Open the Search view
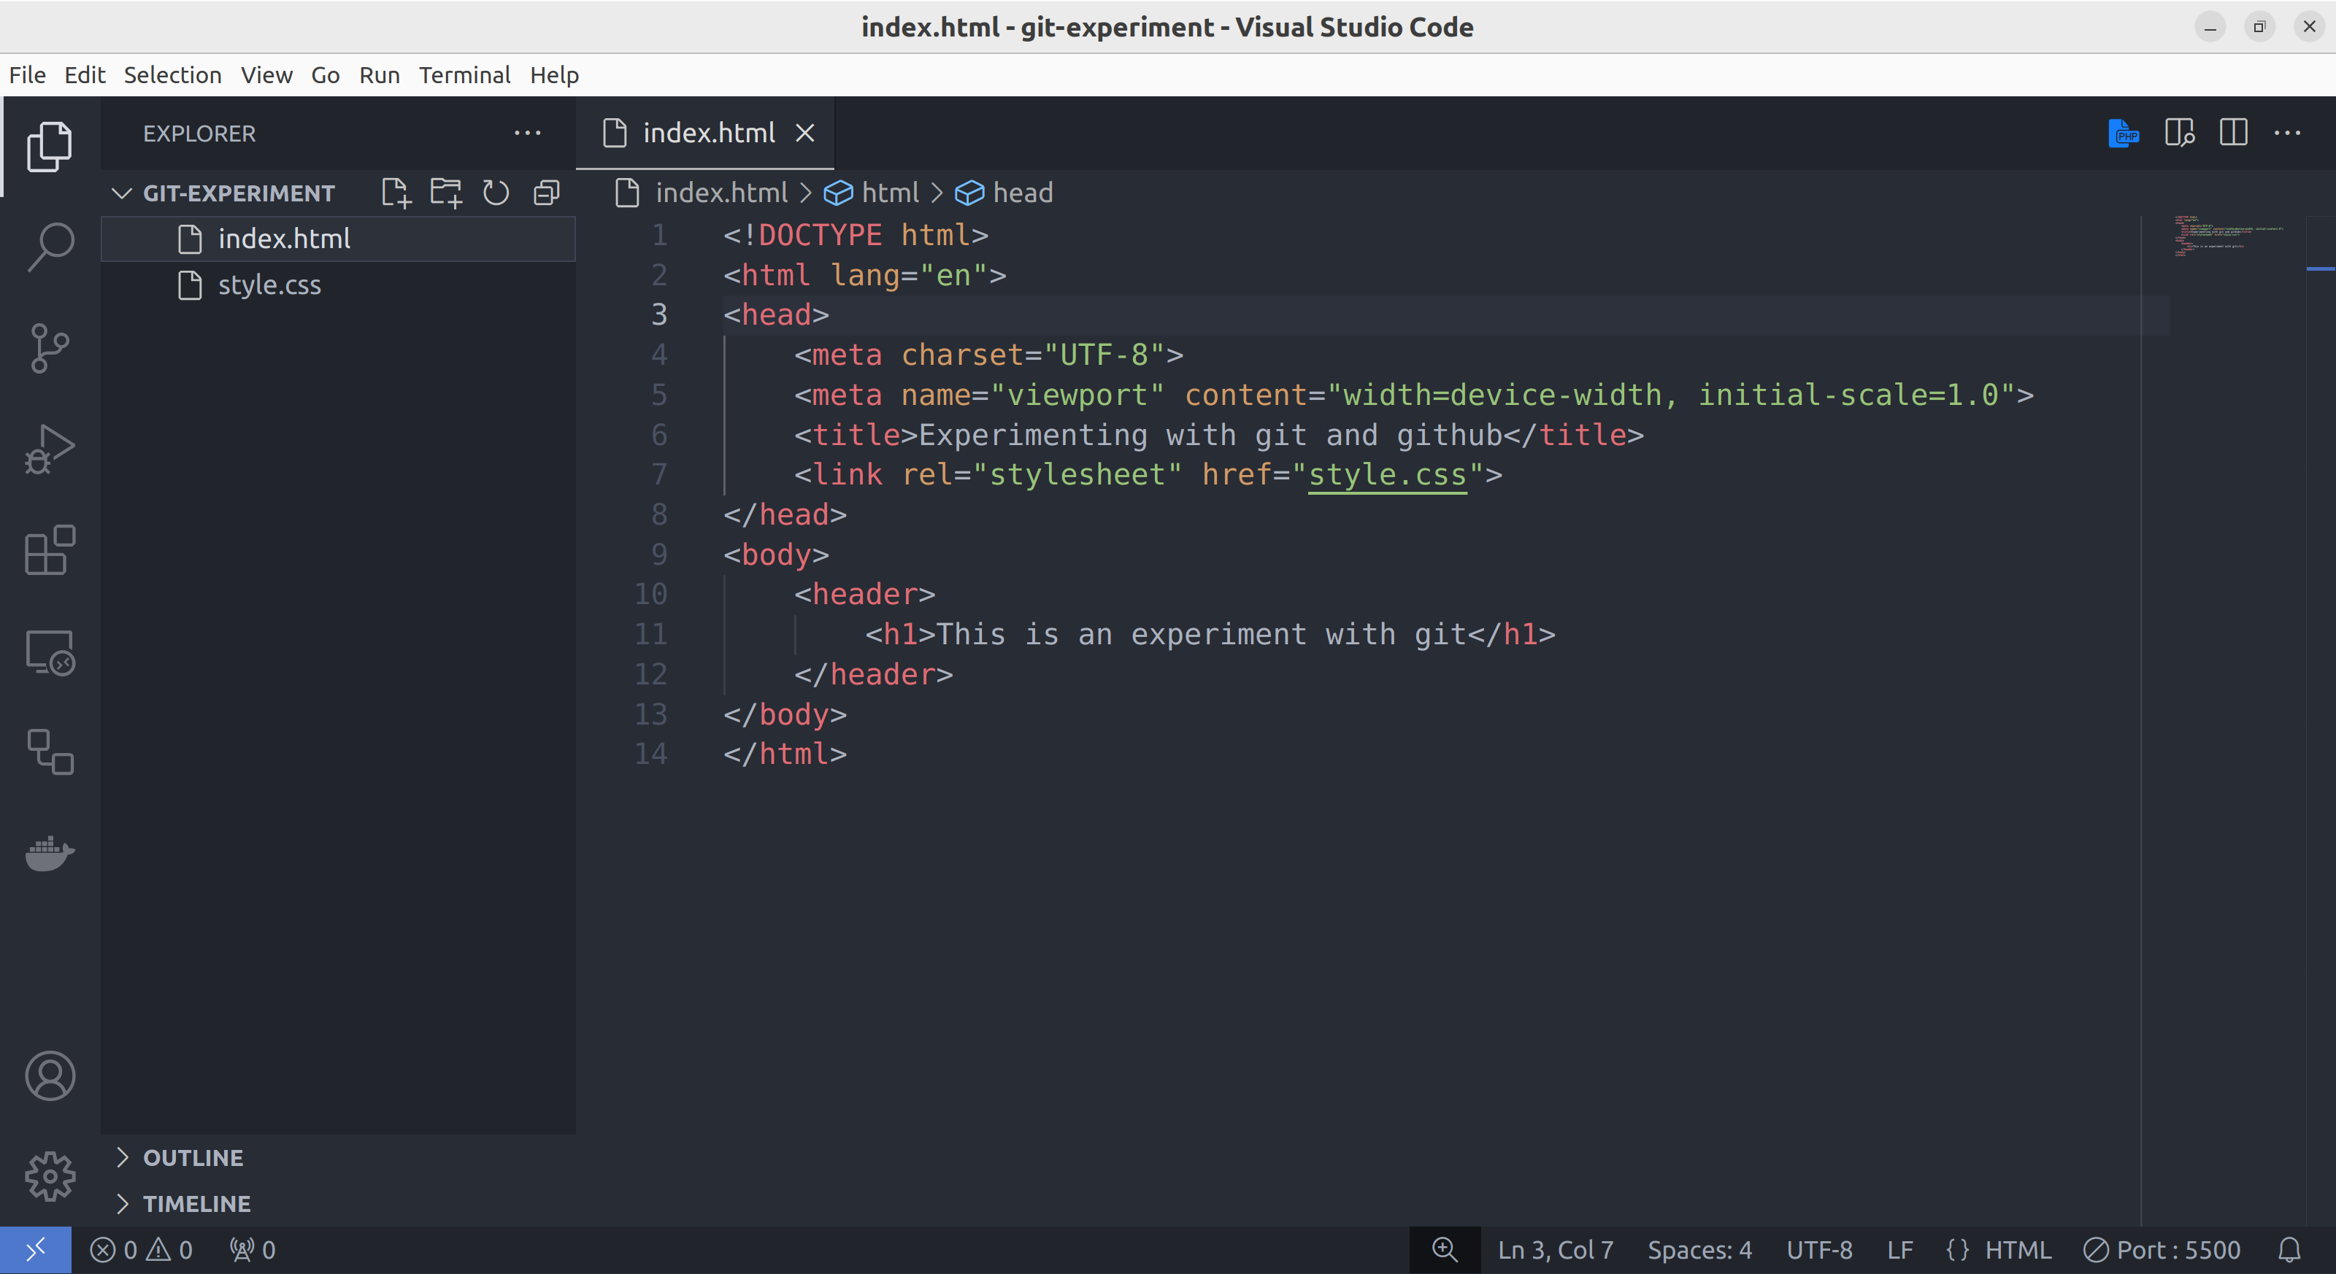 49,246
